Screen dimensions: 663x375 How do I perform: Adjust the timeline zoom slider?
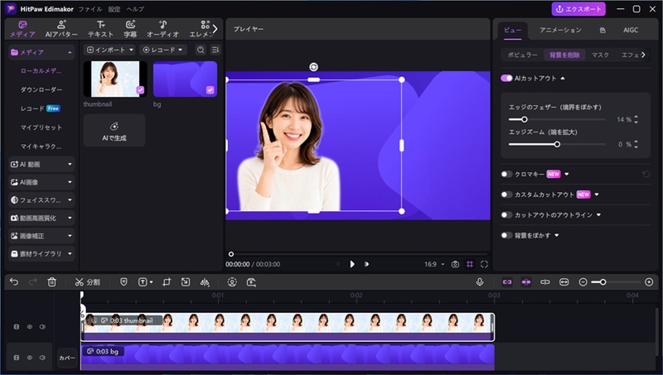(616, 281)
